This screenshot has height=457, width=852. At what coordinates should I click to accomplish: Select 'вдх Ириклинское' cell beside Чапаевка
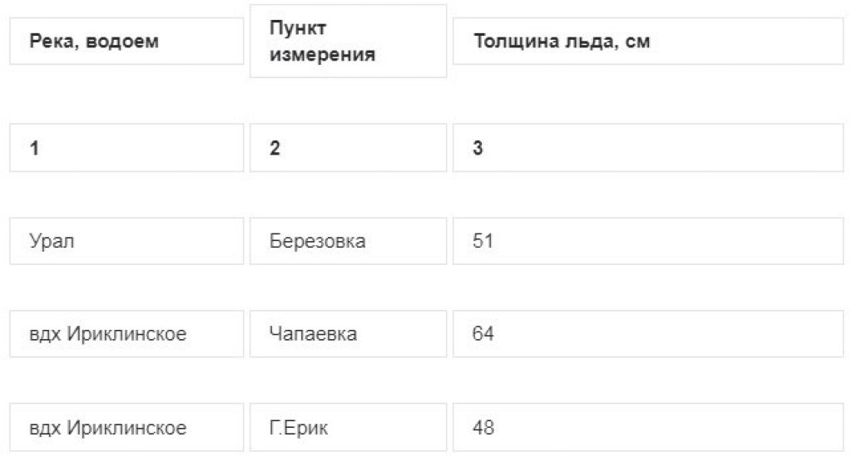[x=126, y=334]
